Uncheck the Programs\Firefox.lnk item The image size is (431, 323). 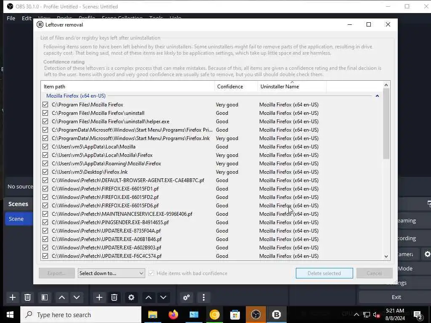[45, 138]
